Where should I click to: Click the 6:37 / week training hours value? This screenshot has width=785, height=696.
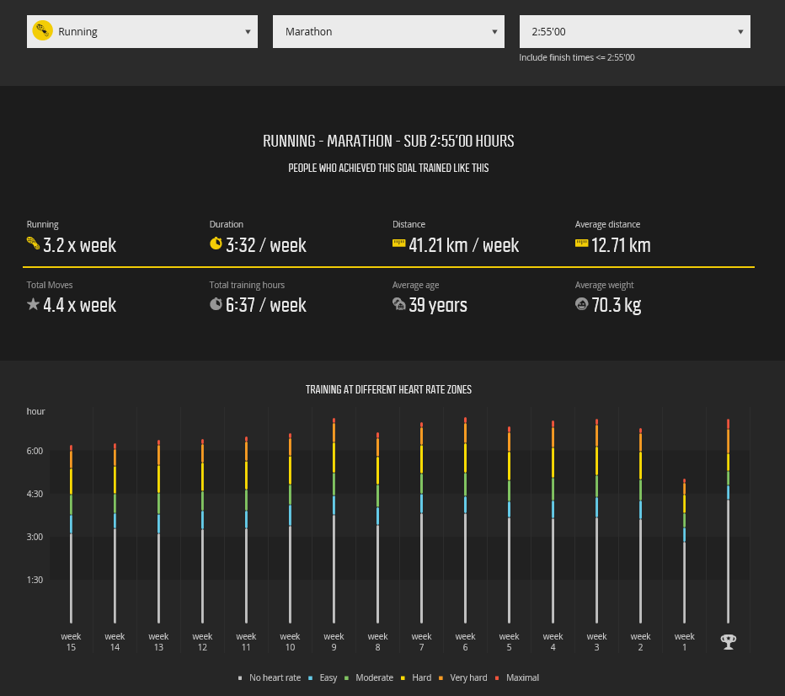point(266,305)
